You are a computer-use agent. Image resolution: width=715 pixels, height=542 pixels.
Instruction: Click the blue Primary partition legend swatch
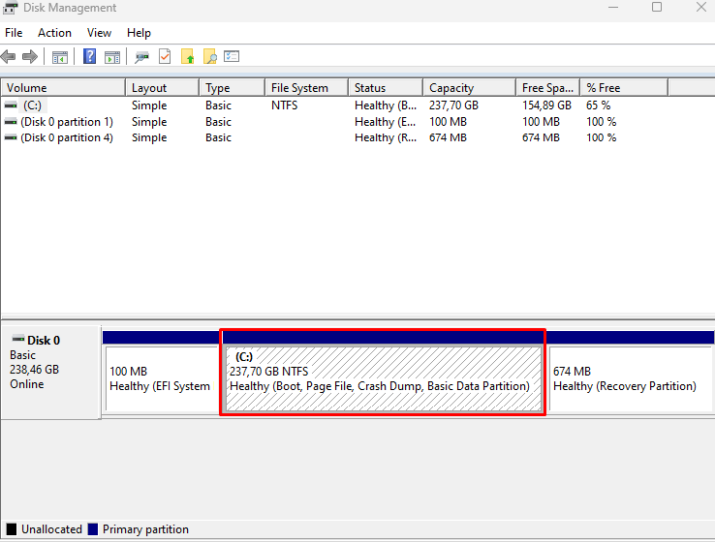click(93, 529)
